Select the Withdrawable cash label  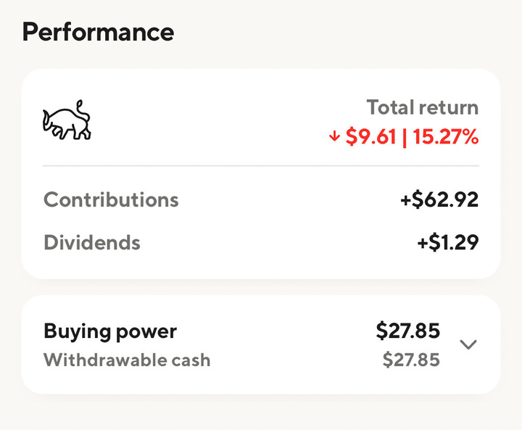127,360
